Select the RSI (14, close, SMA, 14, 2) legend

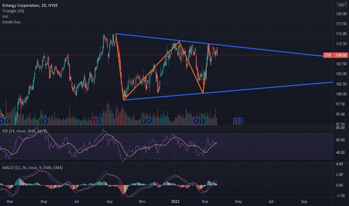click(x=25, y=131)
